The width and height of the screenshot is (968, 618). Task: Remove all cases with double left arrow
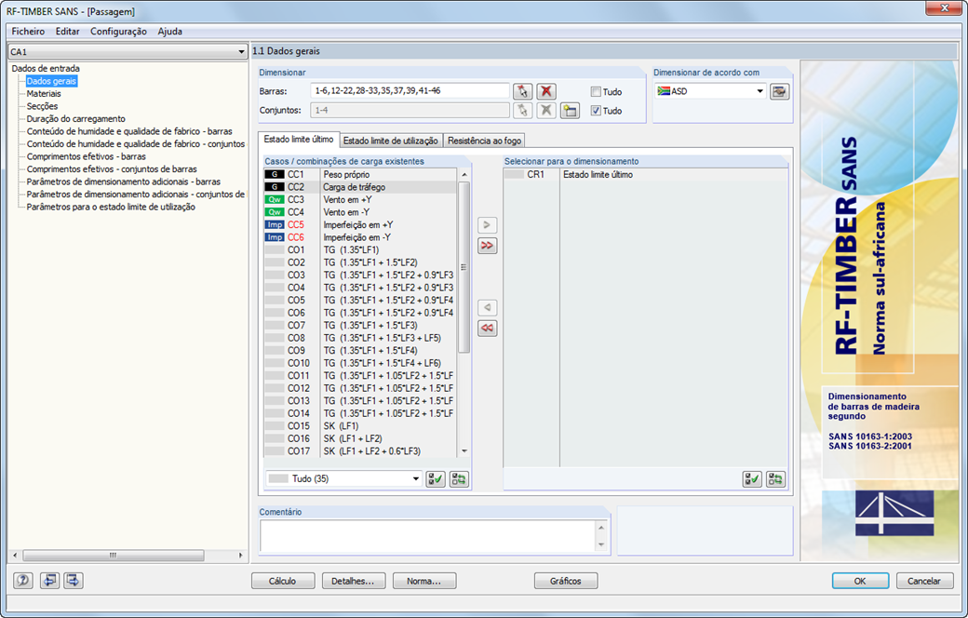pos(487,329)
